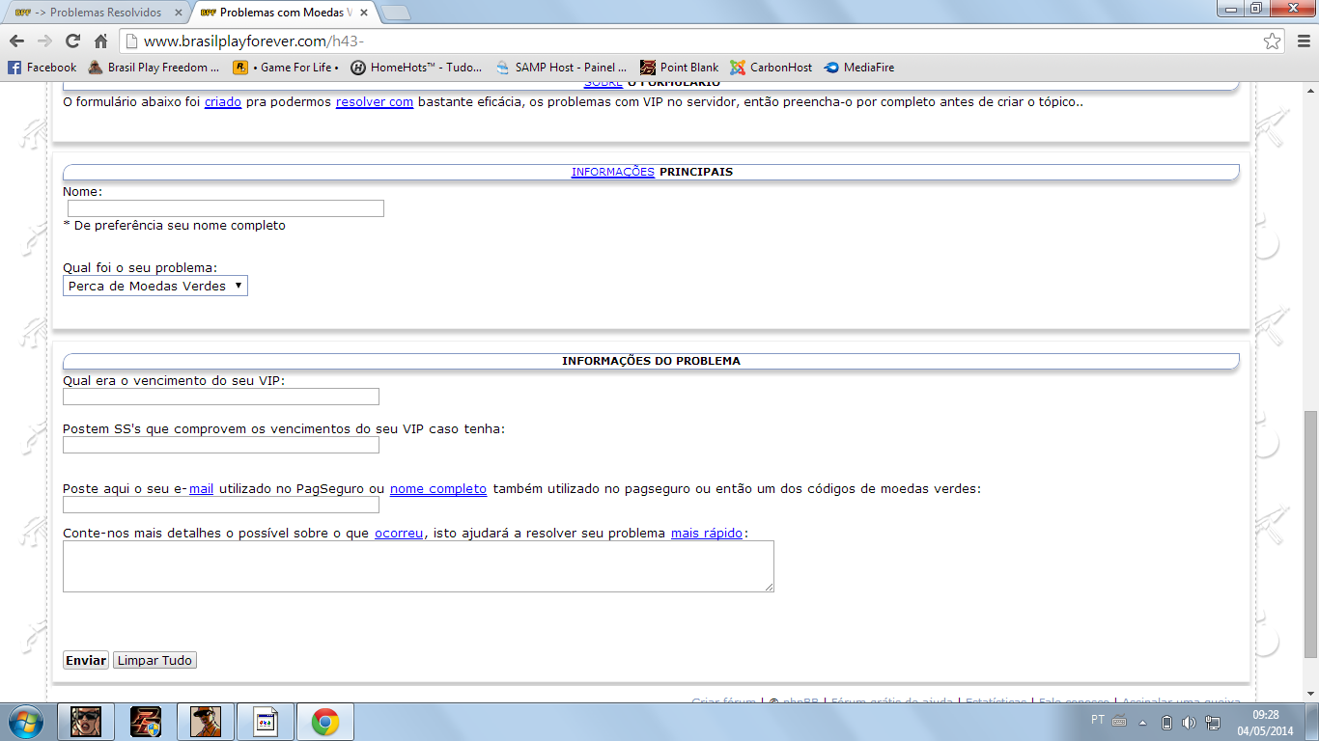Click the Enviar button
Screen dimensions: 1319x741
click(86, 660)
